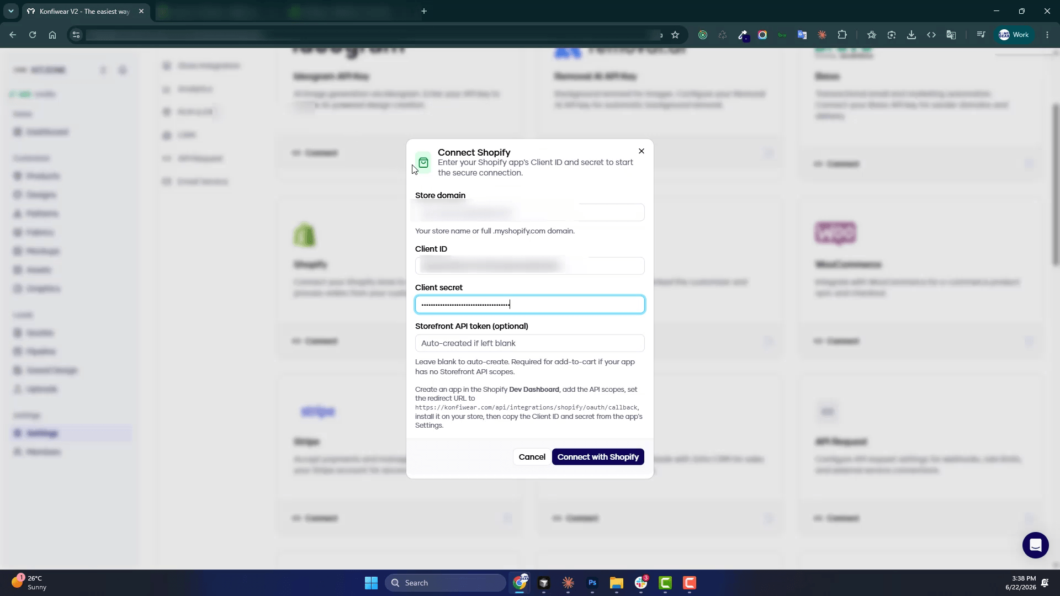The image size is (1060, 596).
Task: Open a new browser tab
Action: pyautogui.click(x=424, y=11)
